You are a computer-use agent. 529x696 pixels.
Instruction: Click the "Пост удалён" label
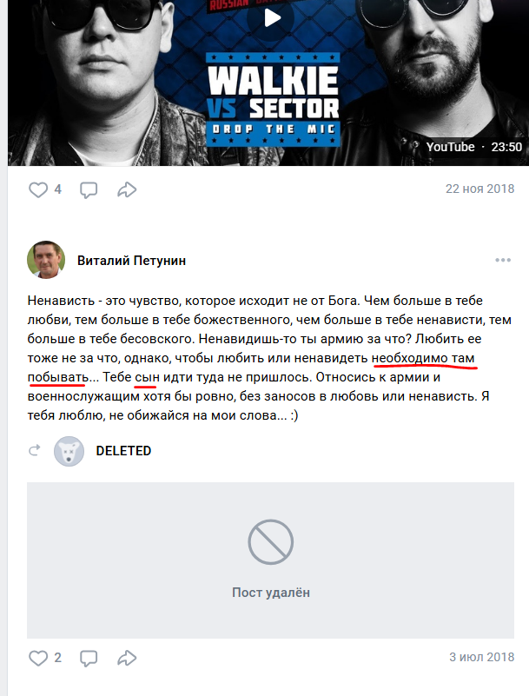click(271, 593)
